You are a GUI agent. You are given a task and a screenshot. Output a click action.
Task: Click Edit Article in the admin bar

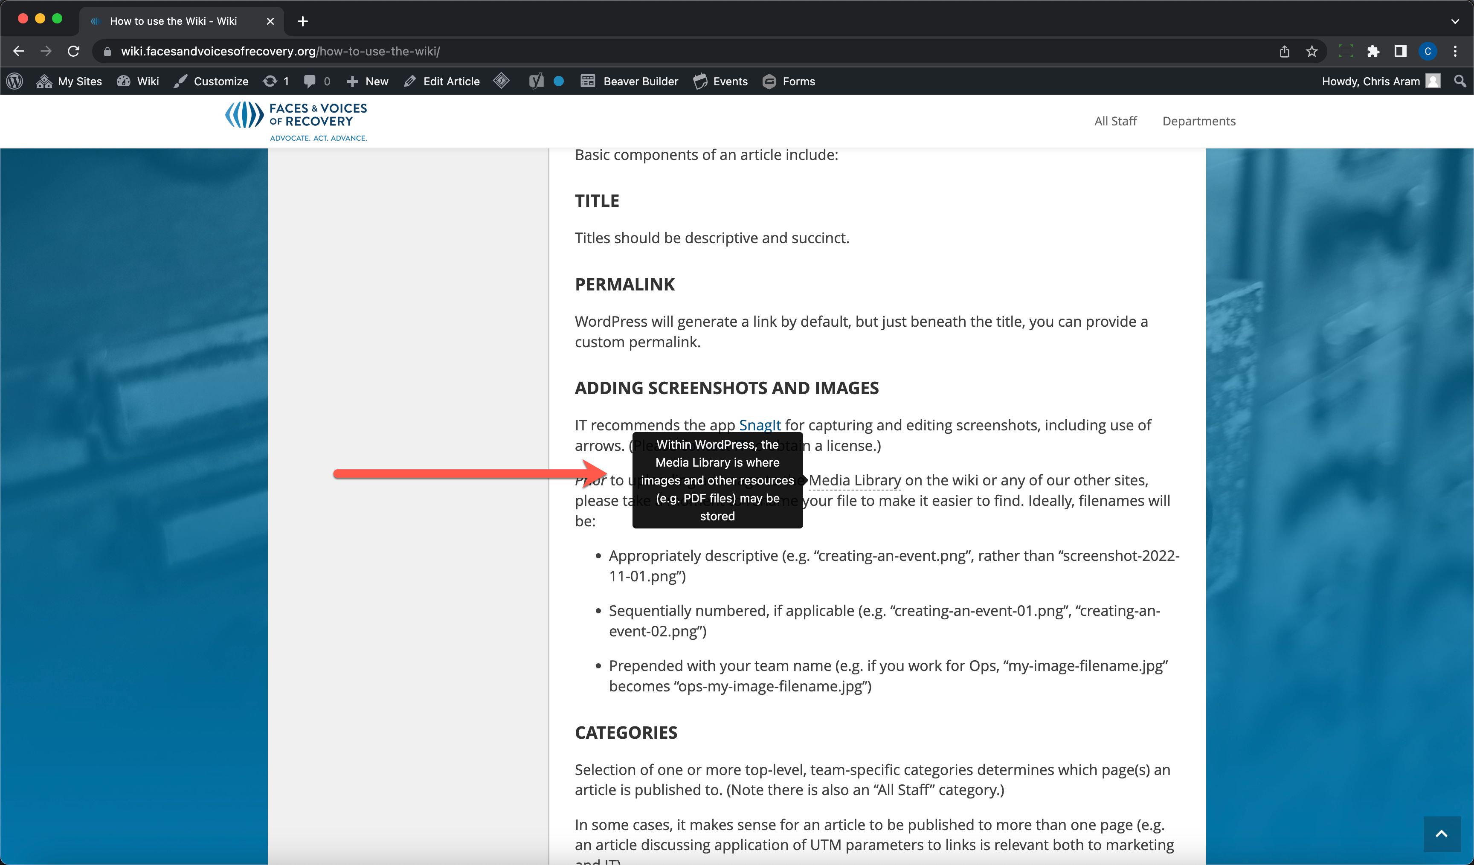point(442,81)
